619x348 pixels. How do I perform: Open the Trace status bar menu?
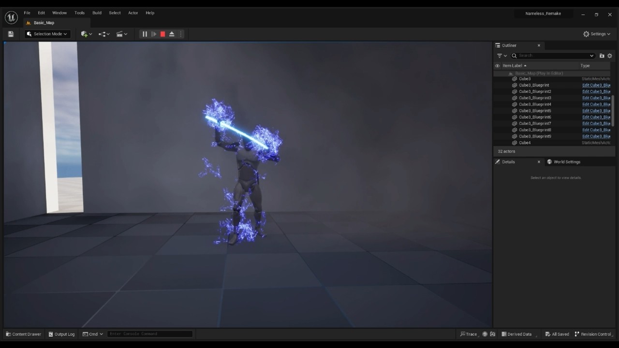pos(469,334)
